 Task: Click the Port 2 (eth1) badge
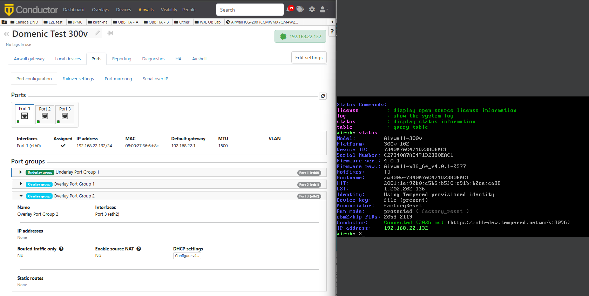[x=309, y=184]
